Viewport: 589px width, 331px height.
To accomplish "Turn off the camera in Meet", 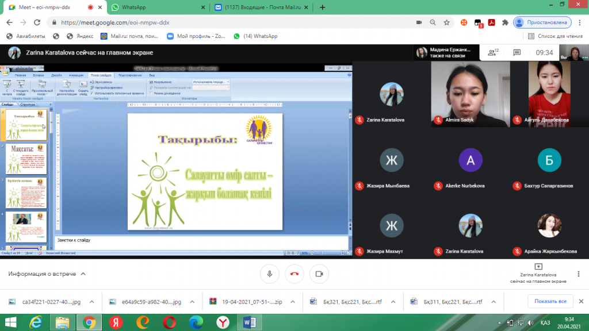I will pyautogui.click(x=319, y=274).
